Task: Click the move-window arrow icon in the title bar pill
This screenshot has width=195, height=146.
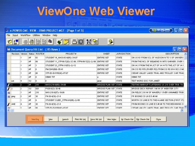Action: [163, 30]
